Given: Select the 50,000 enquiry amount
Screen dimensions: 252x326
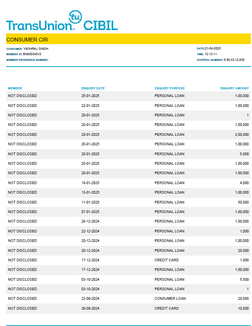Looking at the screenshot, I should pyautogui.click(x=243, y=202).
